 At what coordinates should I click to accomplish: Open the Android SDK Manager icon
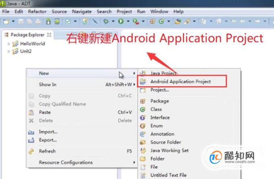click(48, 21)
